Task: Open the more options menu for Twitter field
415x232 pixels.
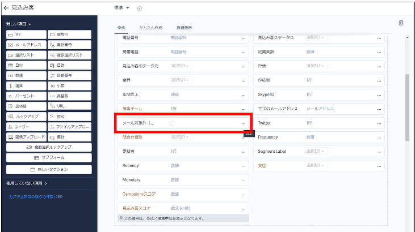Action: 379,123
